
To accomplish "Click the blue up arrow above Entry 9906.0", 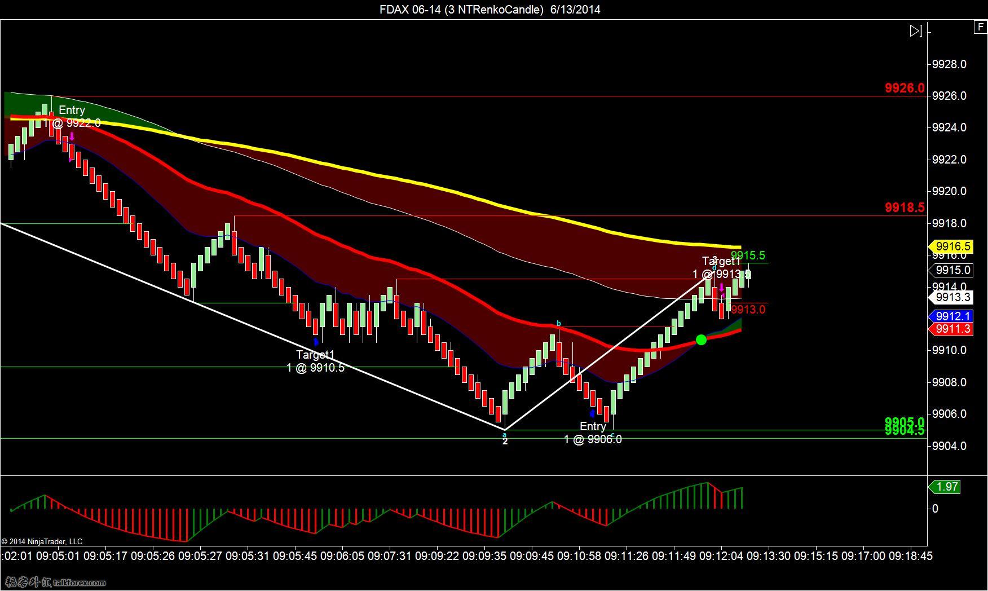I will point(593,413).
